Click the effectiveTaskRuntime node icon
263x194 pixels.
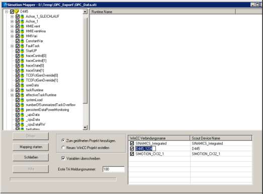coord(22,95)
